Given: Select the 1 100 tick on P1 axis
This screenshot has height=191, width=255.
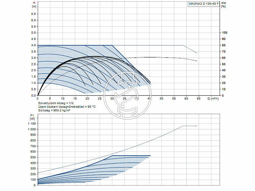Looking at the screenshot, I should pyautogui.click(x=31, y=124).
